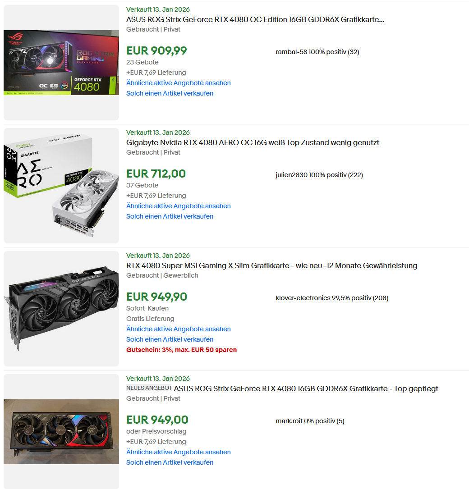Open the unboxed ASUS ROG Strix card photo

tap(61, 432)
